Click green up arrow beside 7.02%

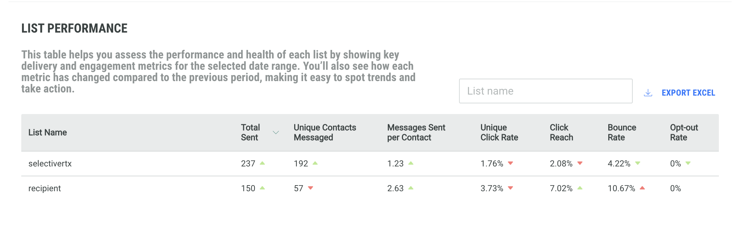[x=580, y=188]
